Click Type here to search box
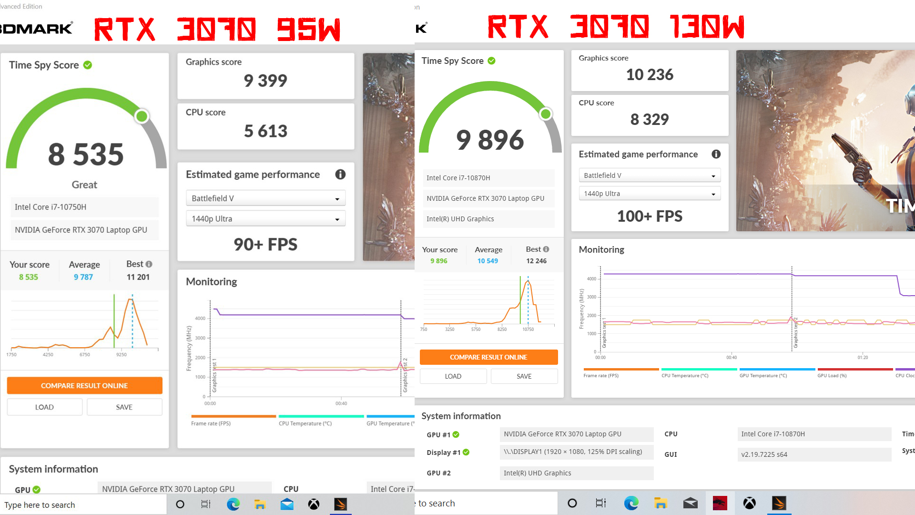The width and height of the screenshot is (915, 515). (x=83, y=505)
